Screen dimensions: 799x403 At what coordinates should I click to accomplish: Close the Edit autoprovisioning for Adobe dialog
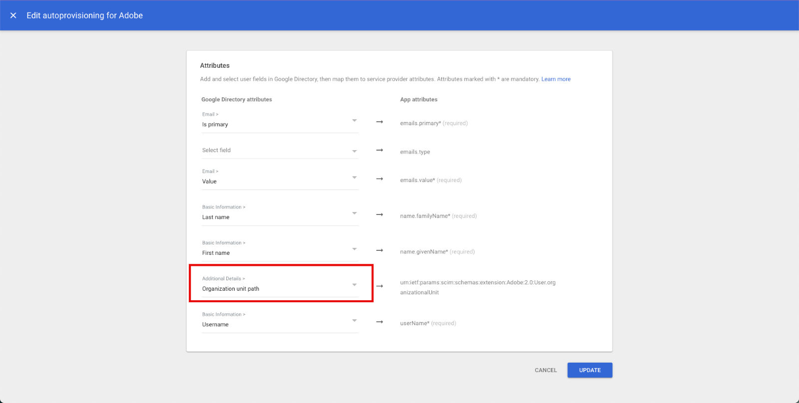coord(13,15)
